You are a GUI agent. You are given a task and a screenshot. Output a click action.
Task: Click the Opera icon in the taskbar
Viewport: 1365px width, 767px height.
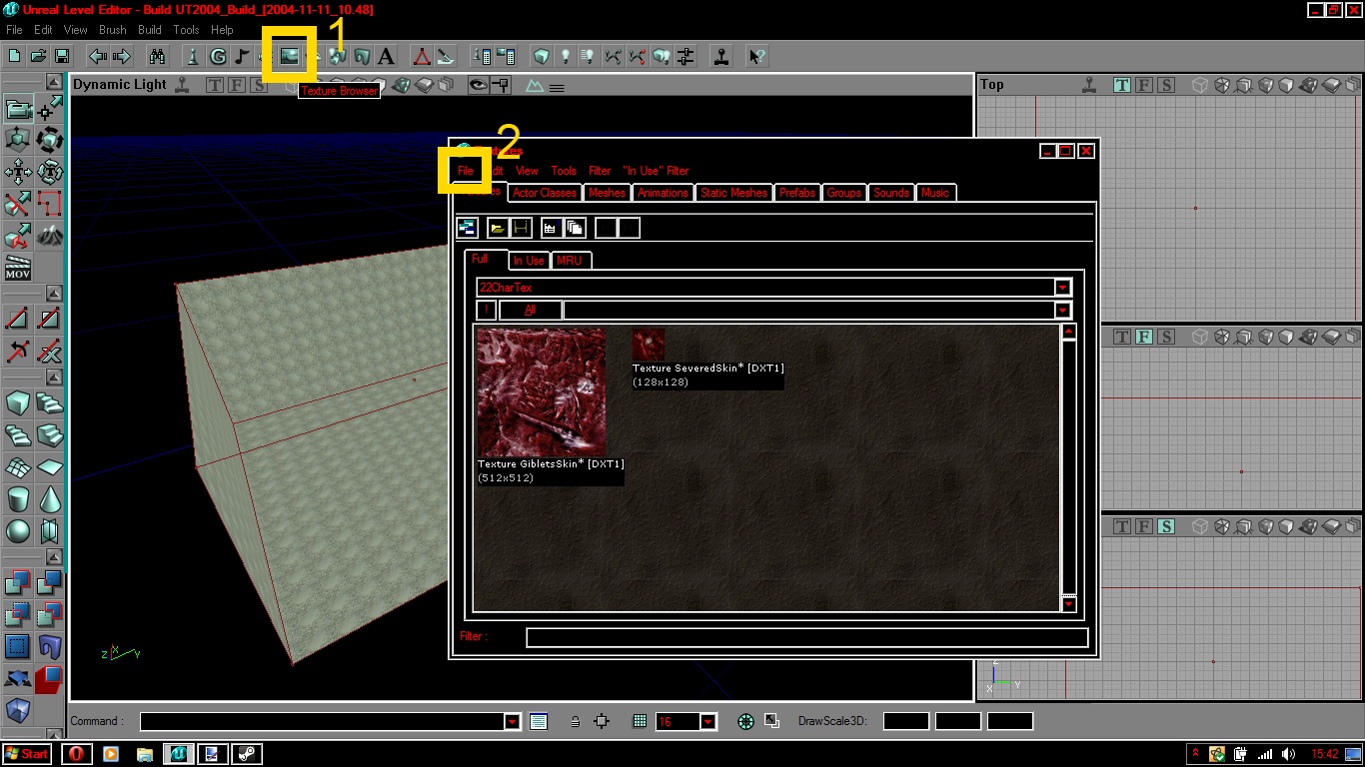(75, 754)
